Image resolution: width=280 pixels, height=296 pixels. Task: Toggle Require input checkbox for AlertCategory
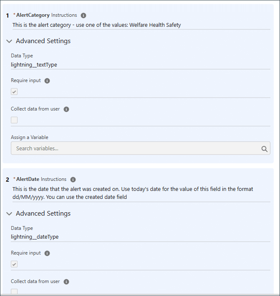[14, 92]
